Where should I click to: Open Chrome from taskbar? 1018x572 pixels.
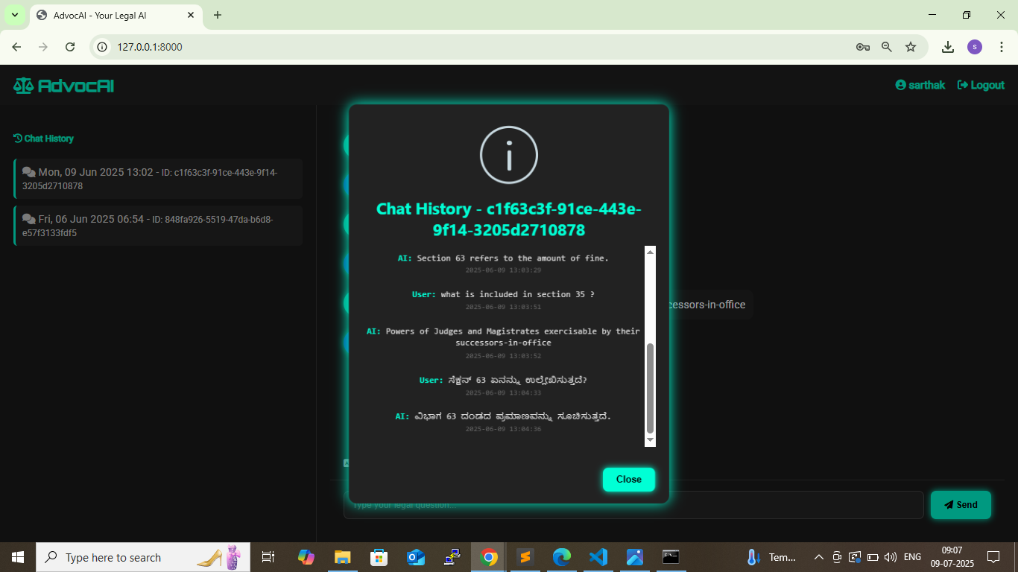[489, 557]
